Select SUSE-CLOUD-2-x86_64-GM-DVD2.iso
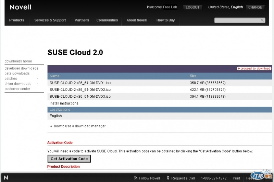Image resolution: width=274 pixels, height=182 pixels. pyautogui.click(x=80, y=90)
